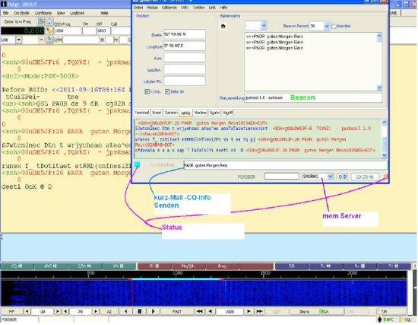Screen dimensions: 418x325
Task: Open jpskmail Twitter menu
Action: 199,8
